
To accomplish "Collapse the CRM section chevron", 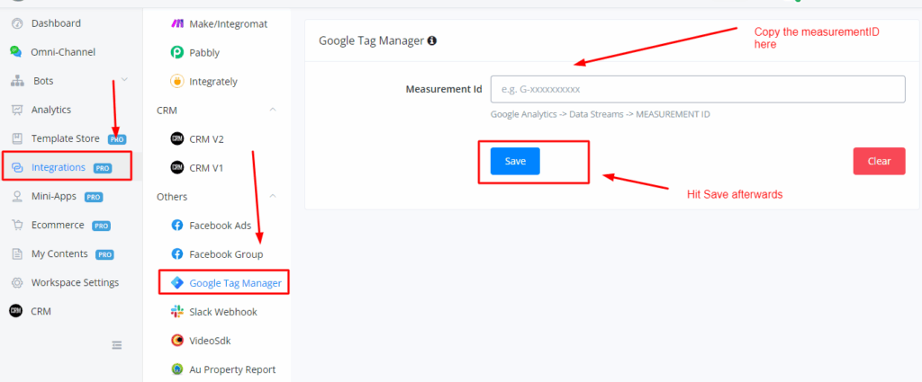I will click(x=273, y=110).
